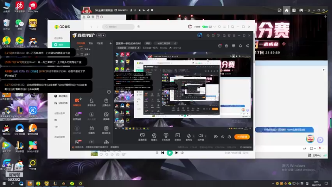This screenshot has width=332, height=187.
Task: Click the QQ音乐 search box
Action: (118, 27)
